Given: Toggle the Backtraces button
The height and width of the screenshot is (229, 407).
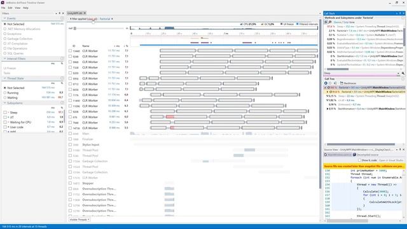Looking at the screenshot, I should coord(348,83).
